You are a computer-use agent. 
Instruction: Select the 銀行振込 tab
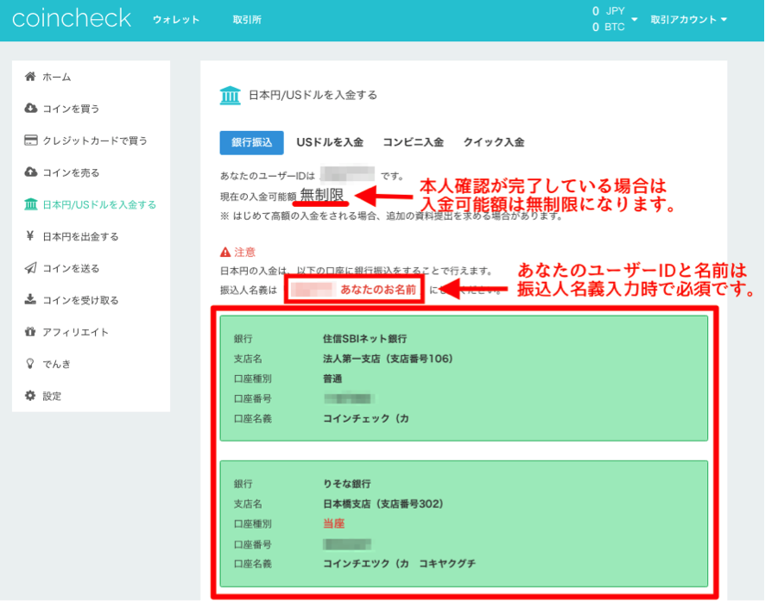pos(252,142)
